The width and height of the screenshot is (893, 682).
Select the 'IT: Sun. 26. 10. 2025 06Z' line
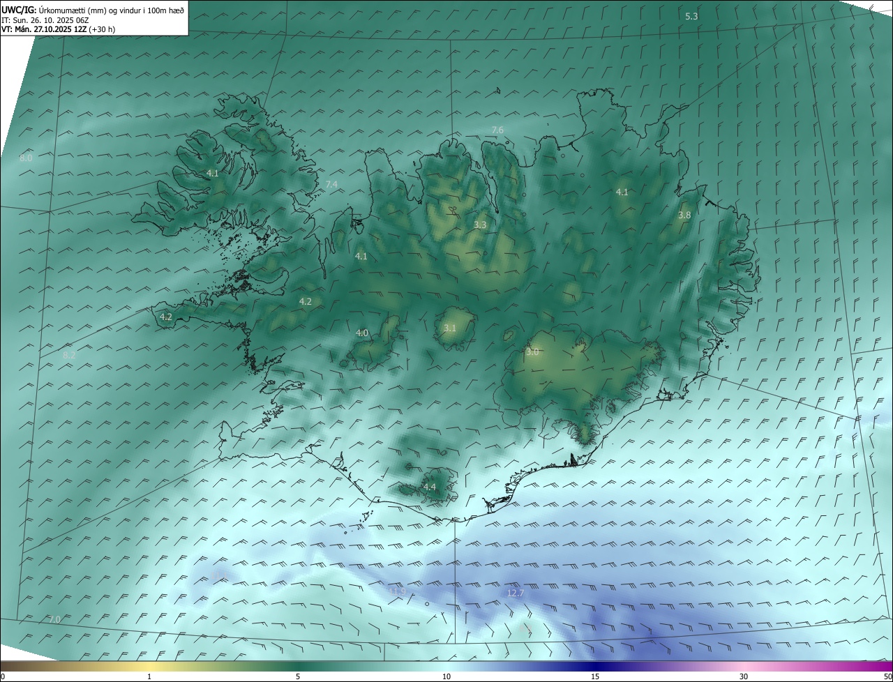click(x=45, y=20)
